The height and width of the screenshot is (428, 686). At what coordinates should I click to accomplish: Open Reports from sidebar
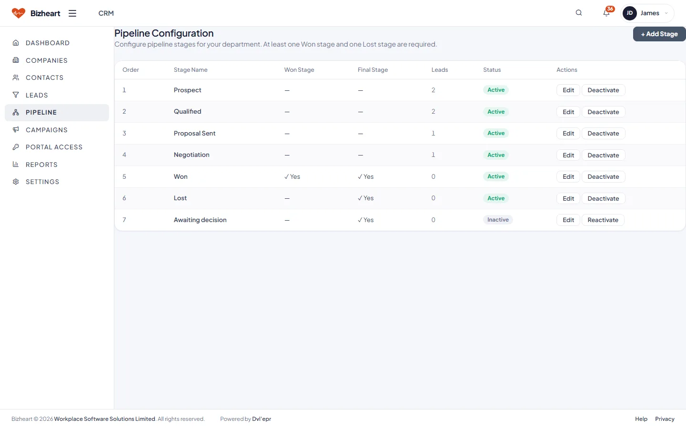pos(57,165)
